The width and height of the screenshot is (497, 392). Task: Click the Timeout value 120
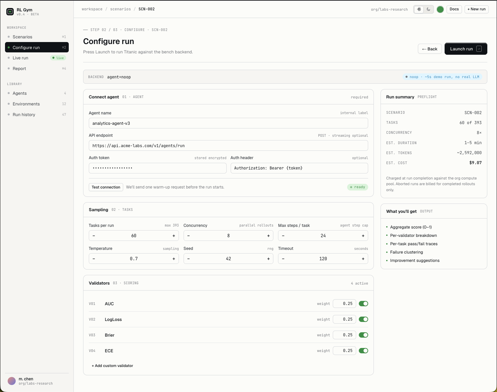pyautogui.click(x=323, y=259)
